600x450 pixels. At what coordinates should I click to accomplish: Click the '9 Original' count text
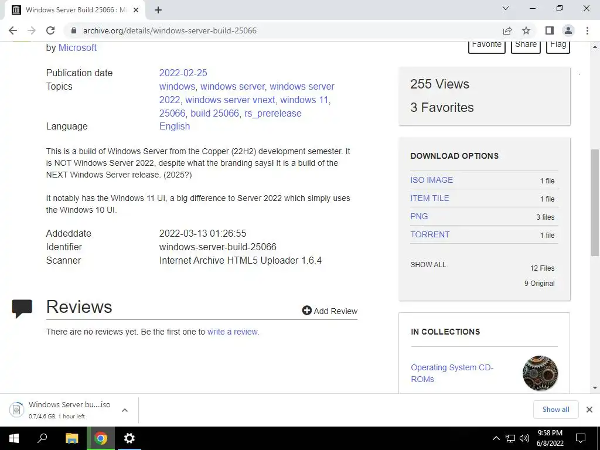pyautogui.click(x=539, y=284)
